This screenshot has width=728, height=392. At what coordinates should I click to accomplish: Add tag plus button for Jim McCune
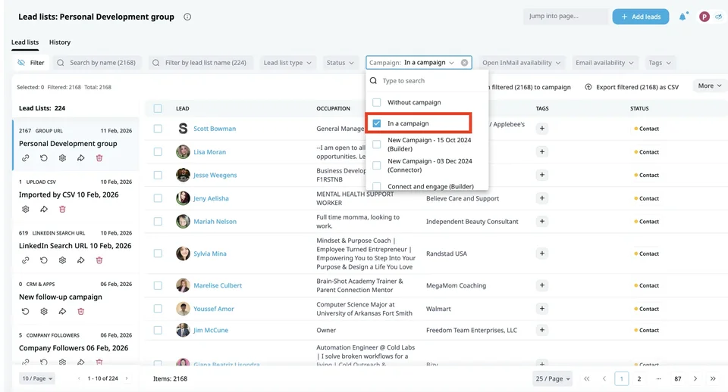[541, 330]
